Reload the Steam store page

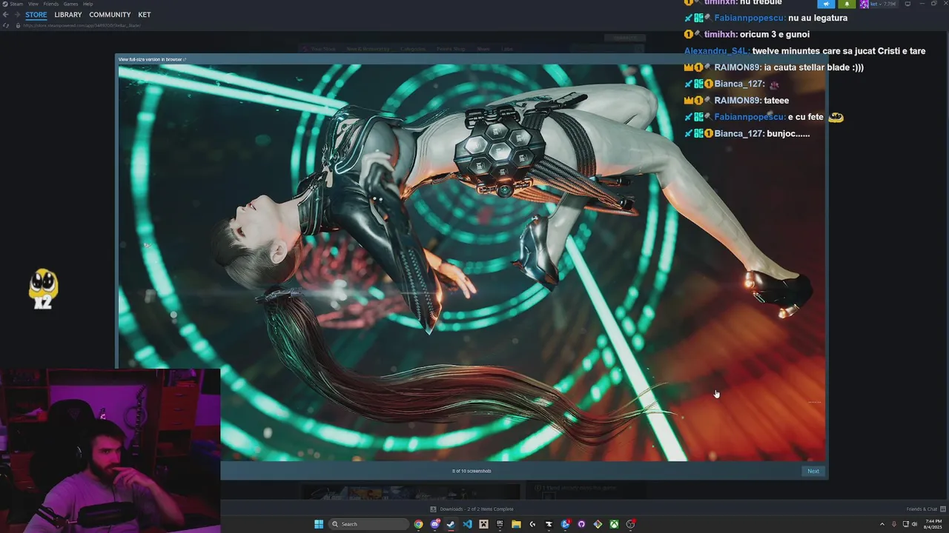6,25
